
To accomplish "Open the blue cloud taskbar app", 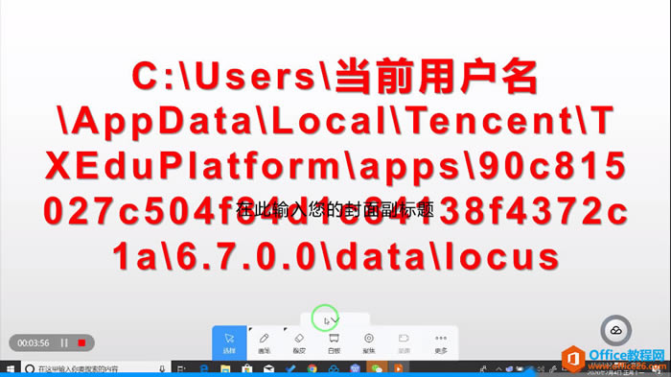I will (334, 368).
